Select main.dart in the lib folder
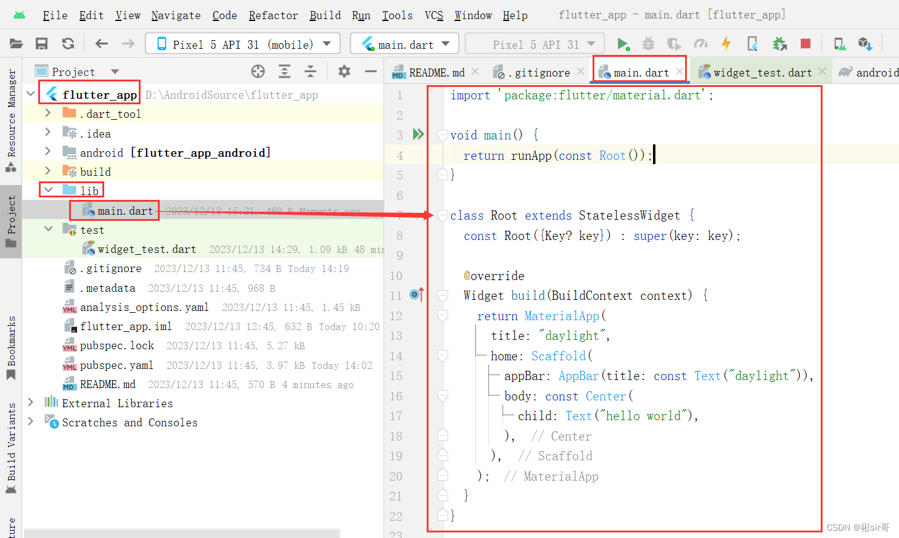The width and height of the screenshot is (899, 538). [125, 211]
